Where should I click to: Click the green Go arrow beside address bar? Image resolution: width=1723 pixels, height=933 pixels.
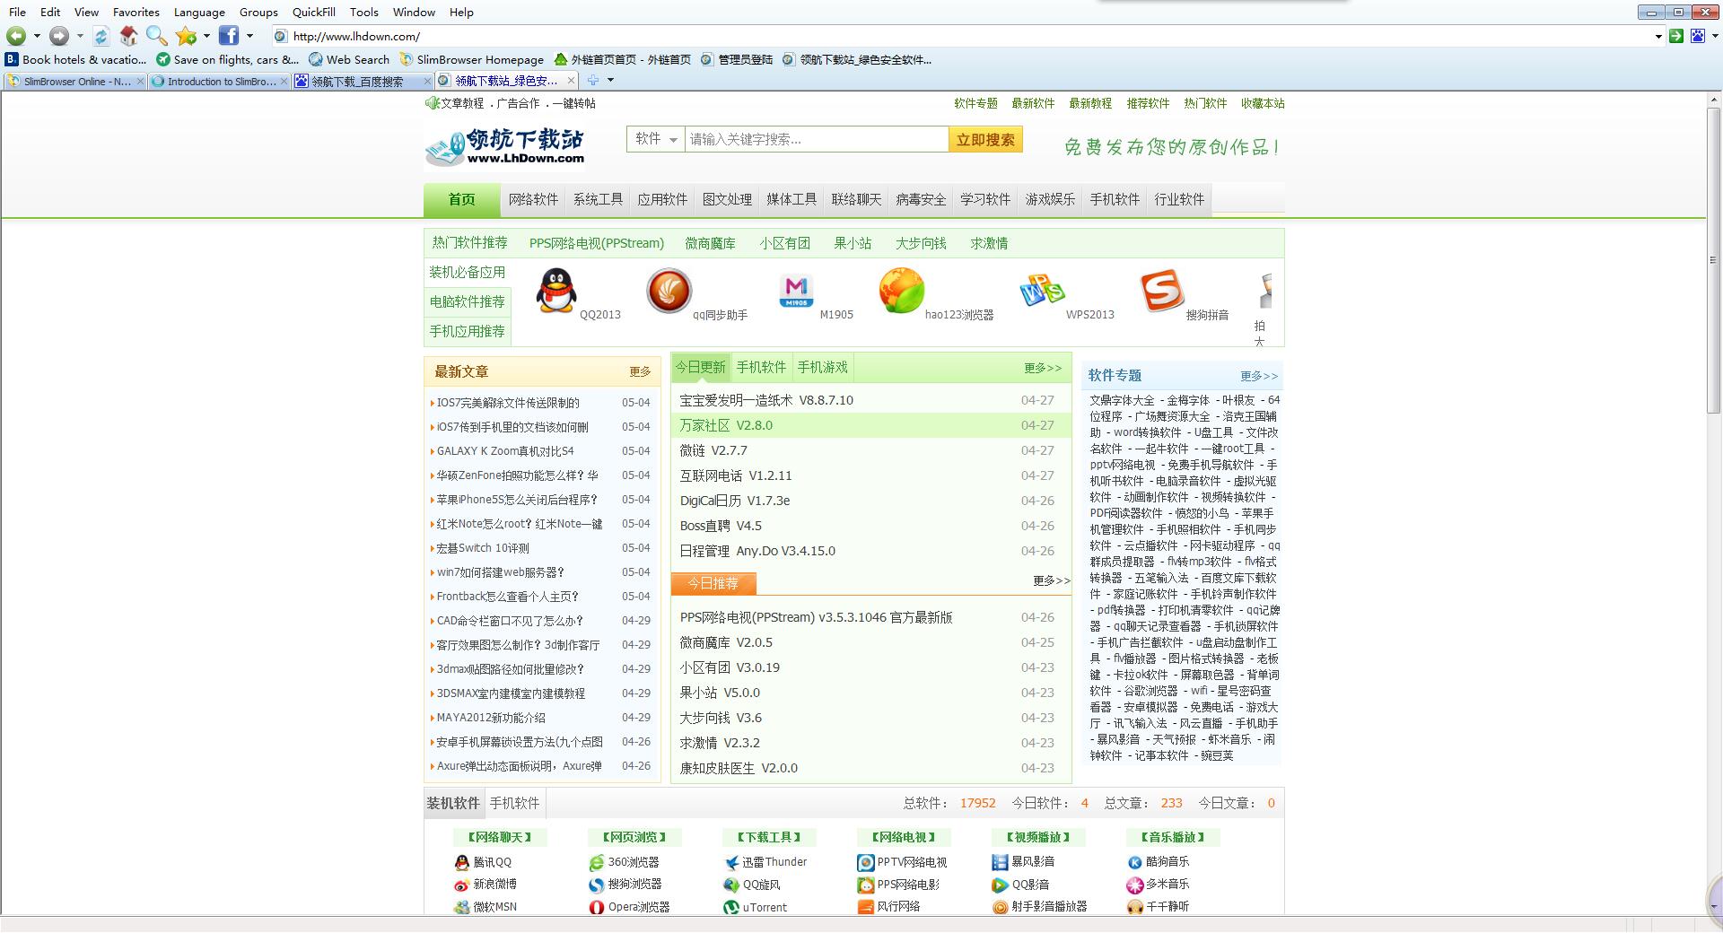[x=1675, y=36]
